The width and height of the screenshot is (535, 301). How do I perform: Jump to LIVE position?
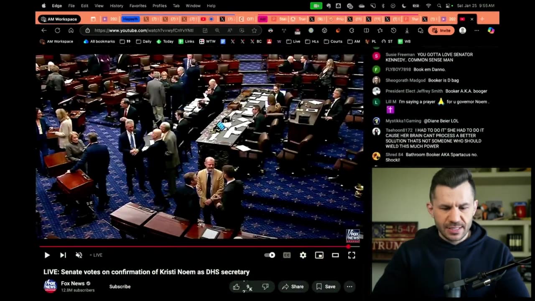95,255
